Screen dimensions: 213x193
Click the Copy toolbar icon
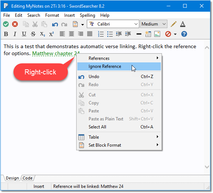[26, 24]
